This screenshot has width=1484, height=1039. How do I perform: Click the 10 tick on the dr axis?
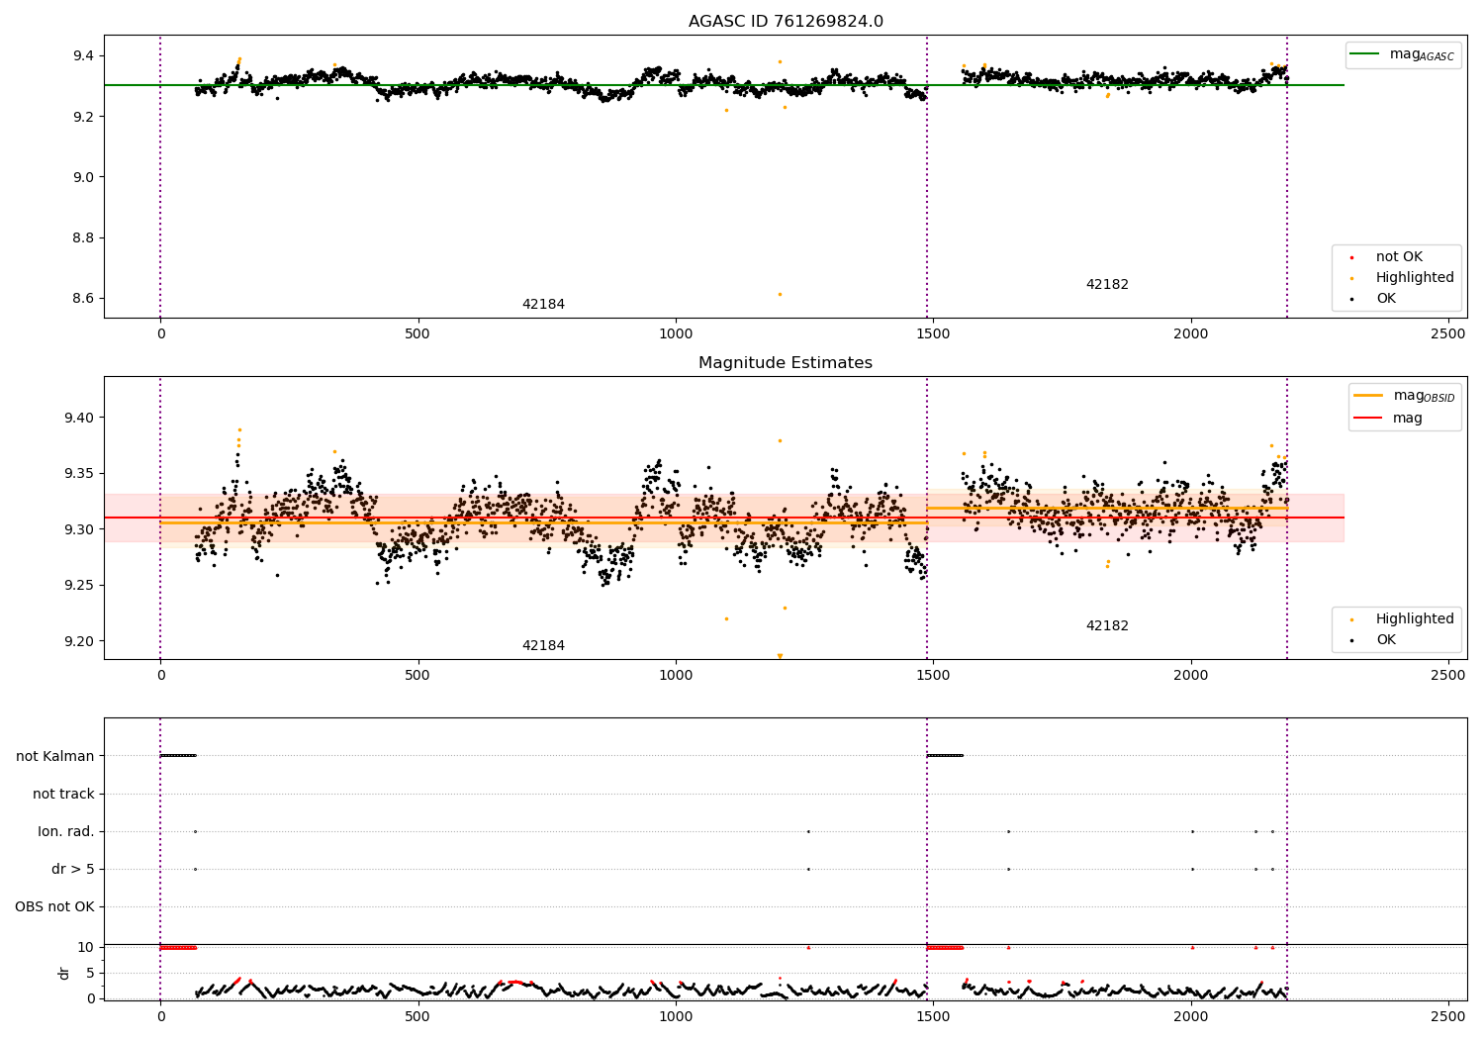point(86,948)
